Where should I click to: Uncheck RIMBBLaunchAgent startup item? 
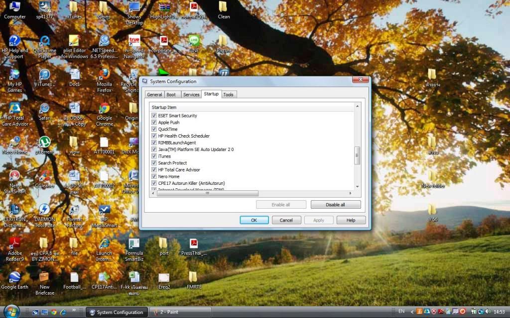coord(154,143)
